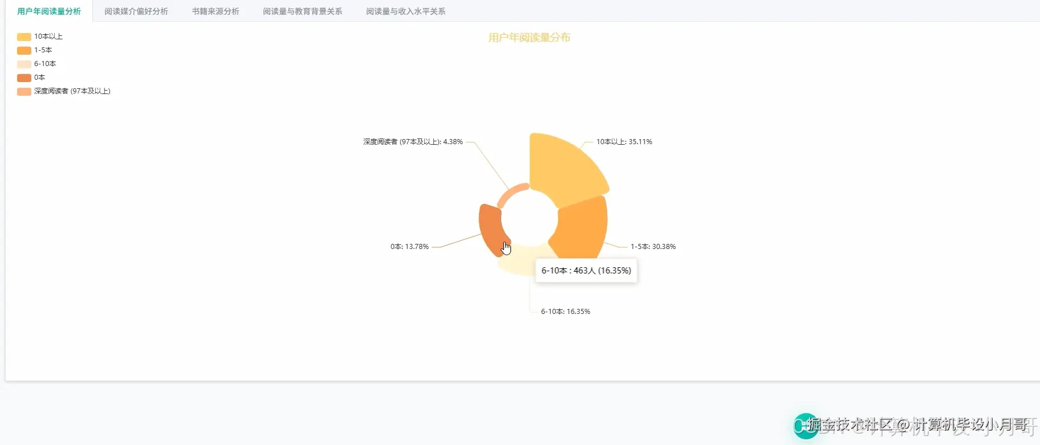Viewport: 1040px width, 445px height.
Task: Click the 1-5本 legend label
Action: pyautogui.click(x=43, y=50)
